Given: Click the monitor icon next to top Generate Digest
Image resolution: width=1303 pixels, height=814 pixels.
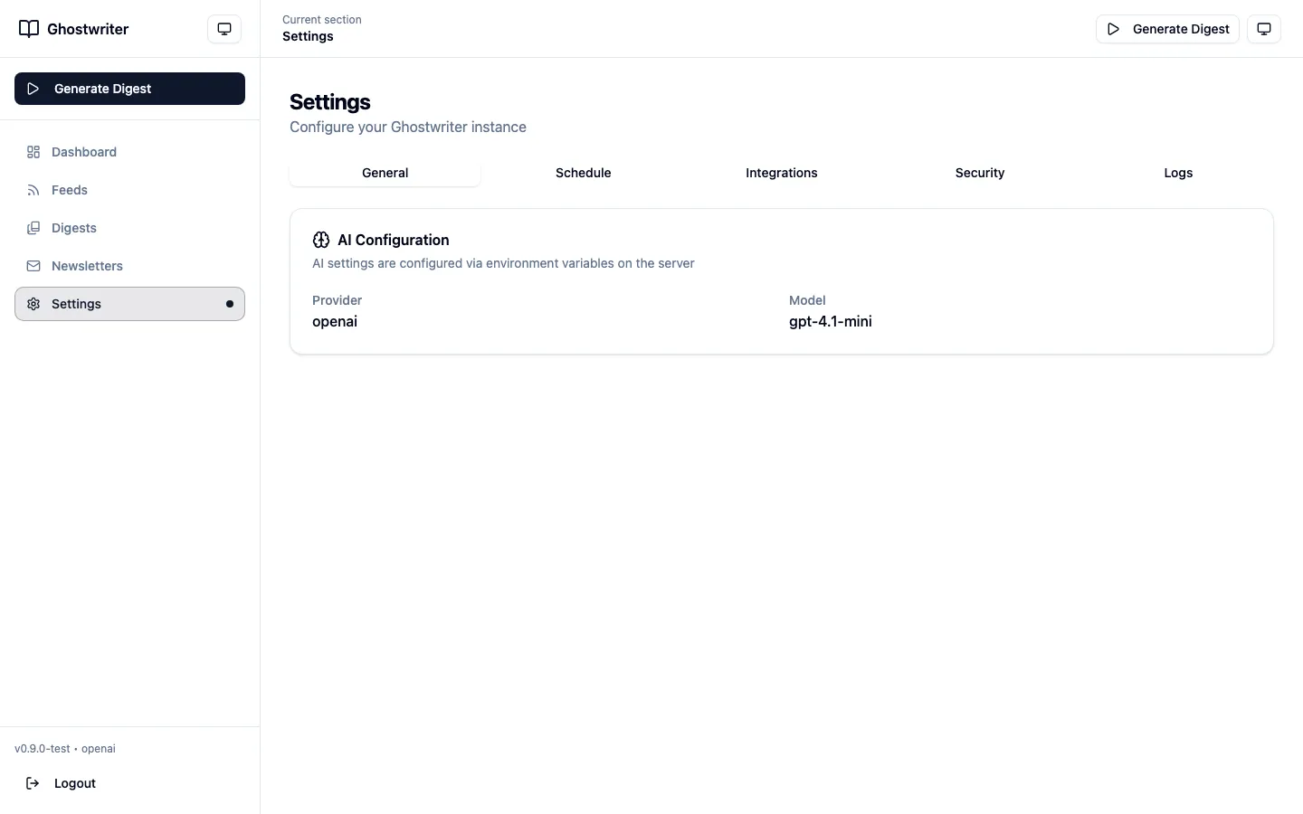Looking at the screenshot, I should (x=1264, y=28).
